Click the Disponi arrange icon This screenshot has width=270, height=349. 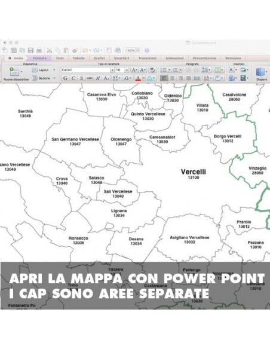[x=260, y=72]
